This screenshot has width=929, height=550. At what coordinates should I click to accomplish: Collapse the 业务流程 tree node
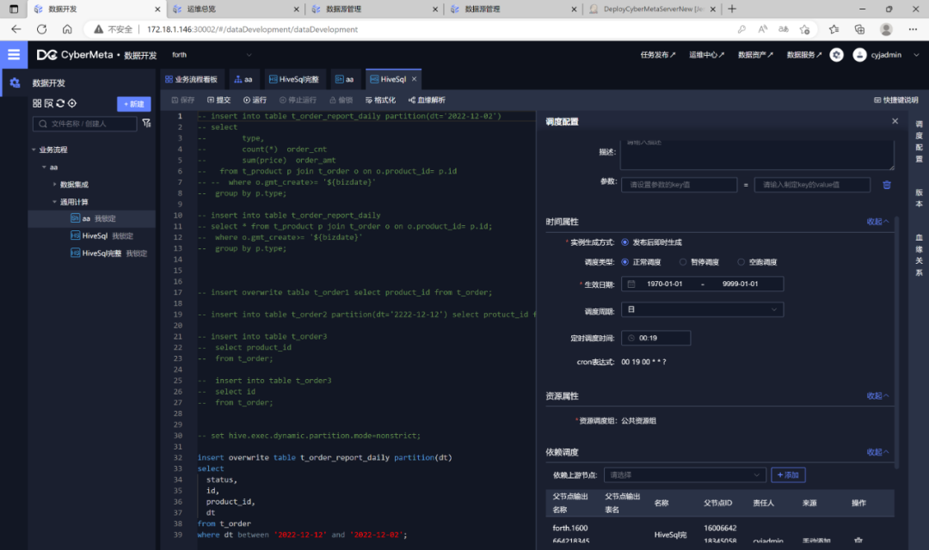tap(34, 150)
